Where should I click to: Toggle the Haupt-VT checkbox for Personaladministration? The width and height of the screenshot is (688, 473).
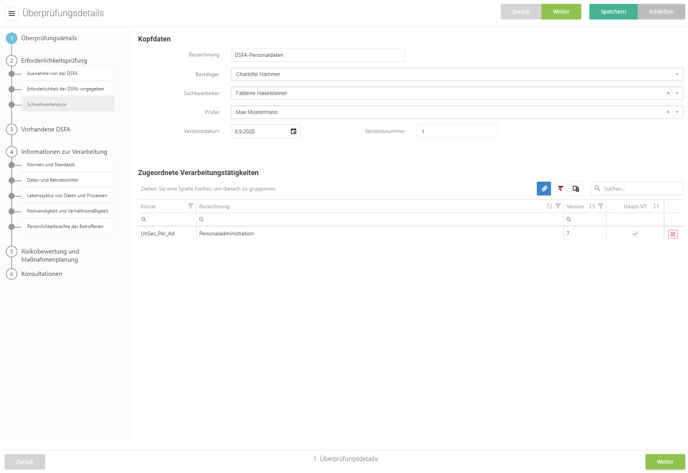(635, 234)
